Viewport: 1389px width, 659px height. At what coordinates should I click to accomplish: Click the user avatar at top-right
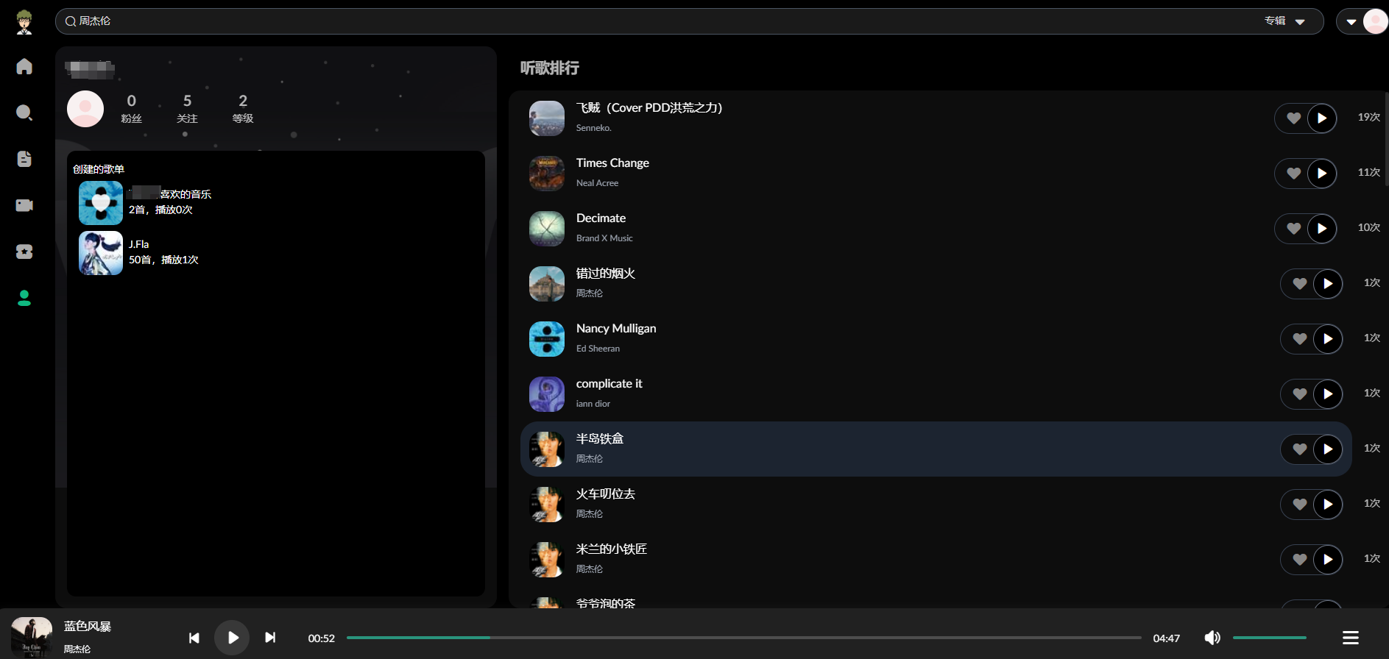[1376, 21]
